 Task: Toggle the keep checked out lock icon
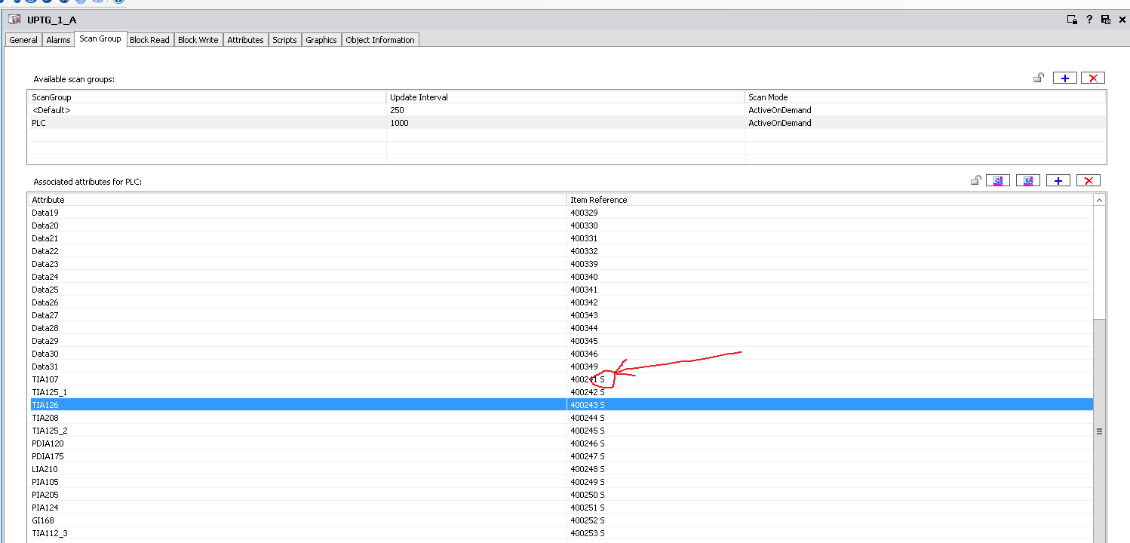[1071, 20]
